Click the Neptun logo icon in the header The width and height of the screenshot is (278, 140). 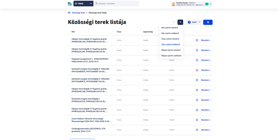[70, 4]
